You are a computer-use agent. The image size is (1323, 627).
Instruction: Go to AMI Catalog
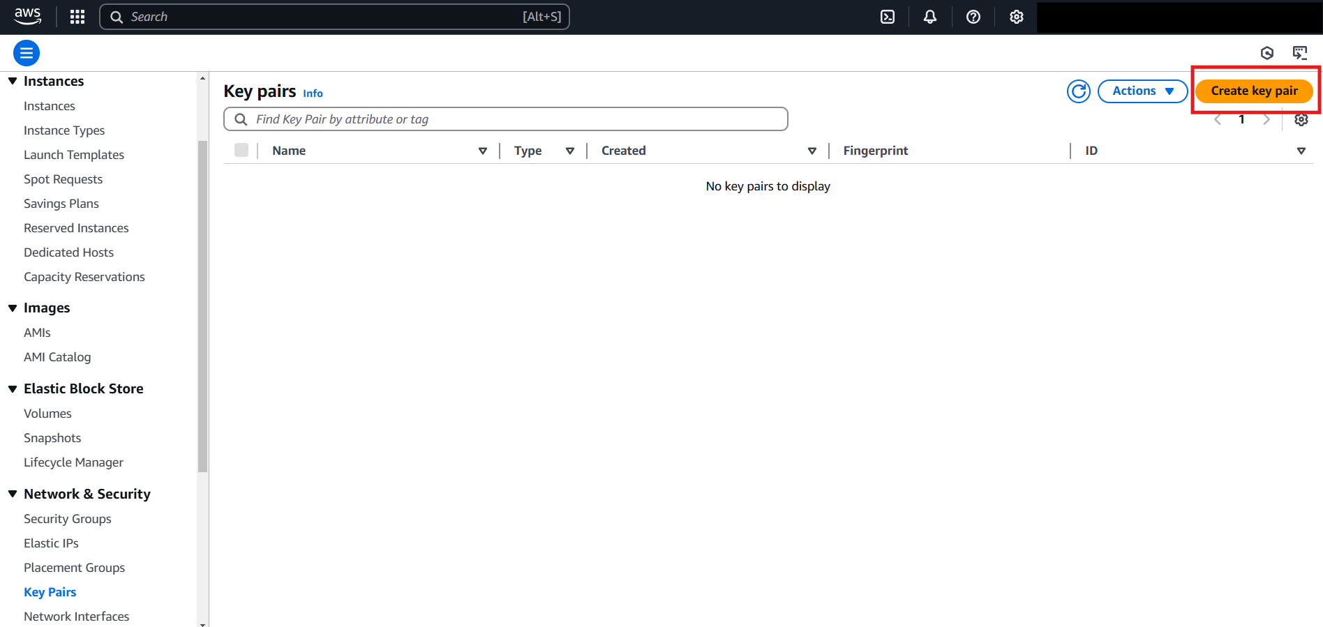57,357
